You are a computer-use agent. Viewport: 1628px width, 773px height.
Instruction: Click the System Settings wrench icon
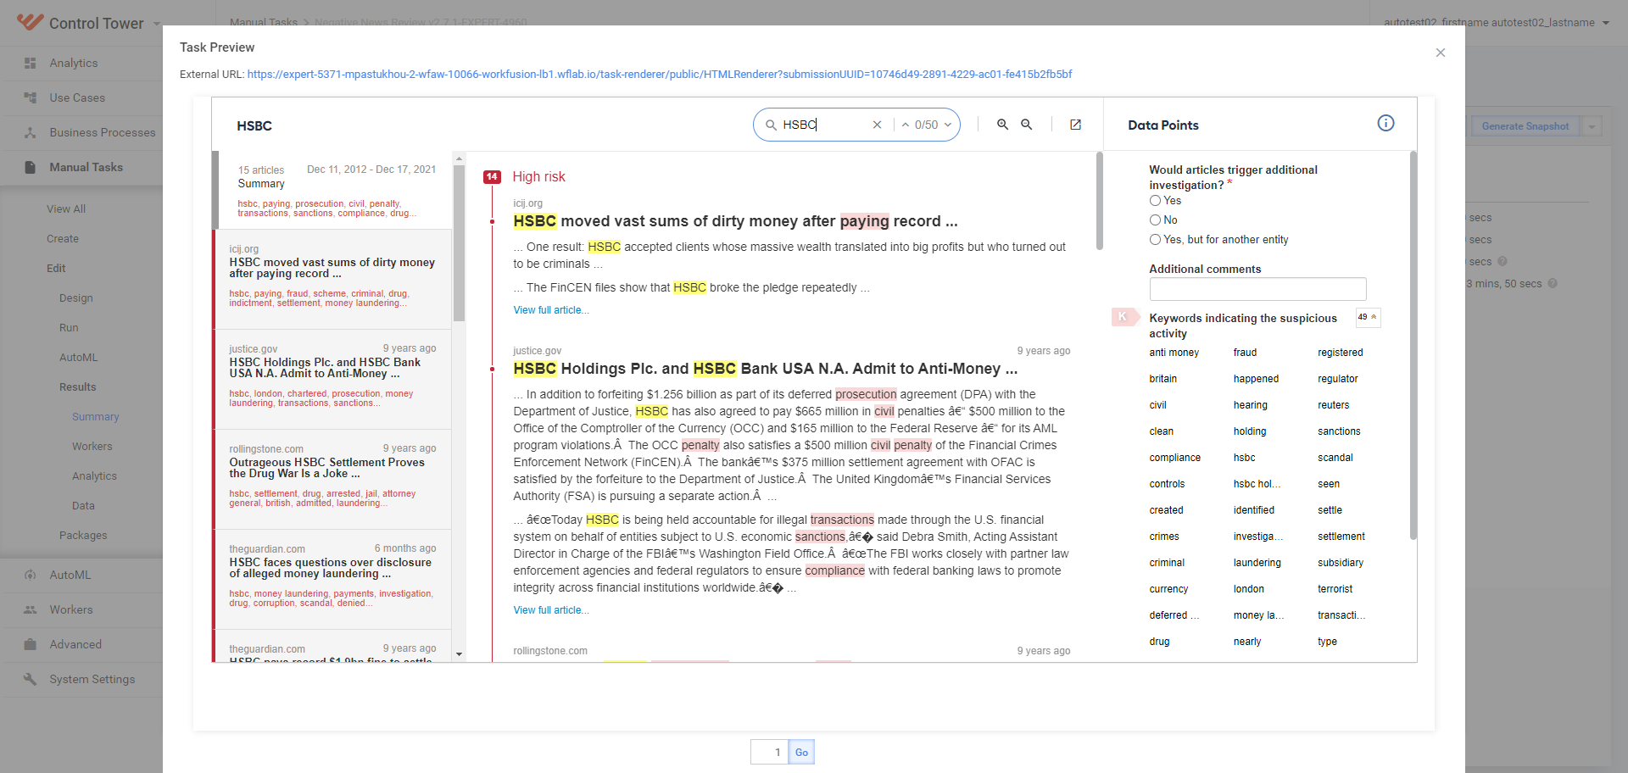[31, 679]
